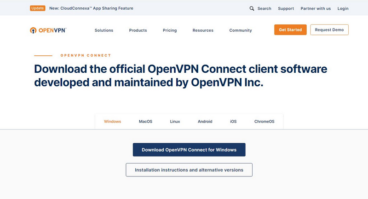
Task: Click the Search text link
Action: point(264,8)
